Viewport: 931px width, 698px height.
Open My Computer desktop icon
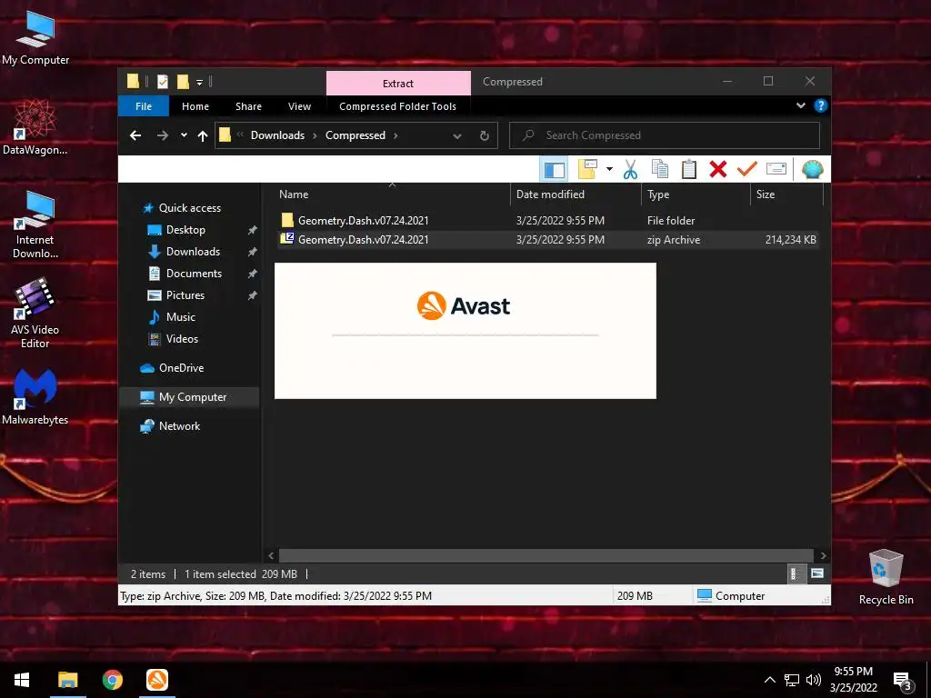coord(35,38)
